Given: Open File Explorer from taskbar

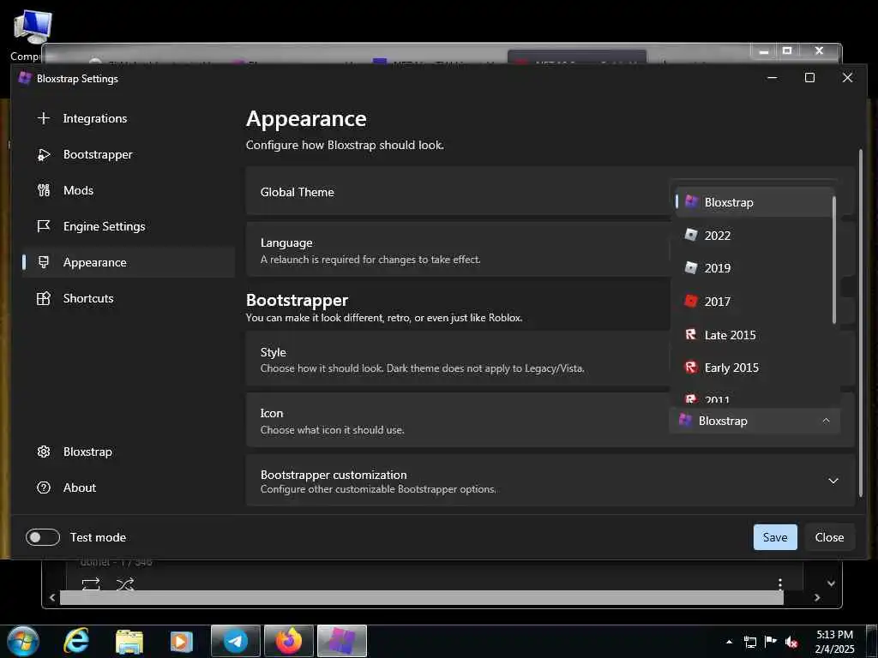Looking at the screenshot, I should coord(129,641).
